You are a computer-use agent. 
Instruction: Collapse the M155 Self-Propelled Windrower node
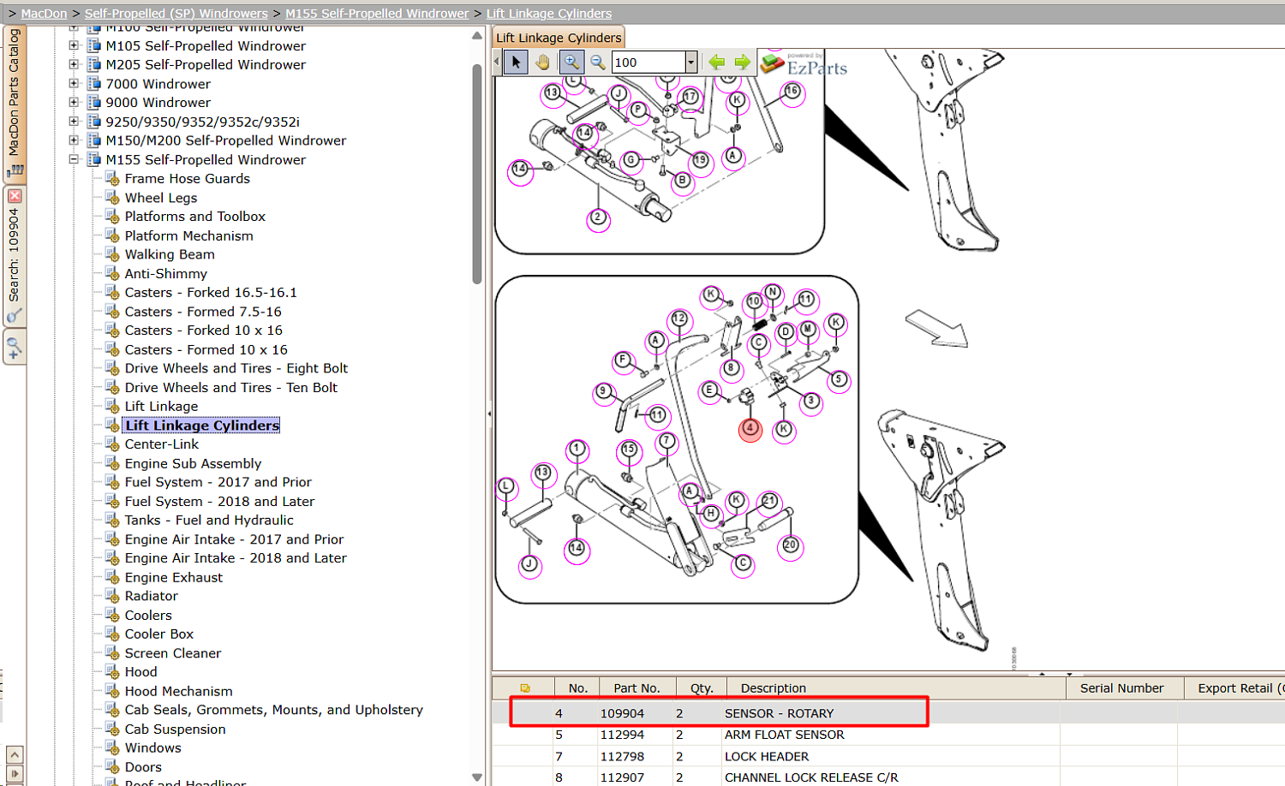[x=74, y=159]
